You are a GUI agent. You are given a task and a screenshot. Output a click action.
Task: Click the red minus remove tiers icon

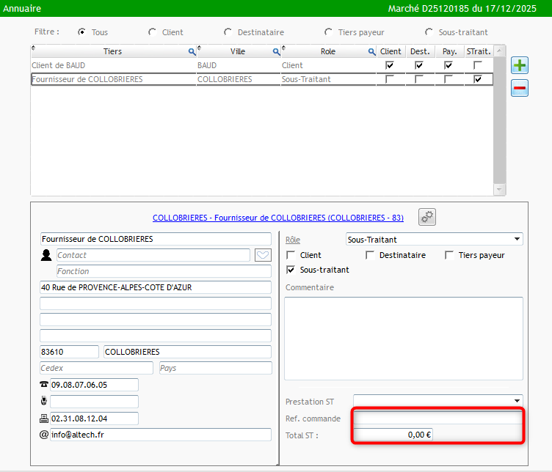point(520,88)
